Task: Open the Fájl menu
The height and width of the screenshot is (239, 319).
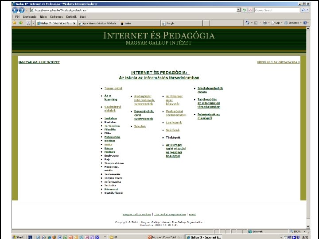Action: click(17, 17)
